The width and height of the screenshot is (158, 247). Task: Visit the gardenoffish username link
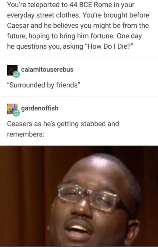coord(40,108)
